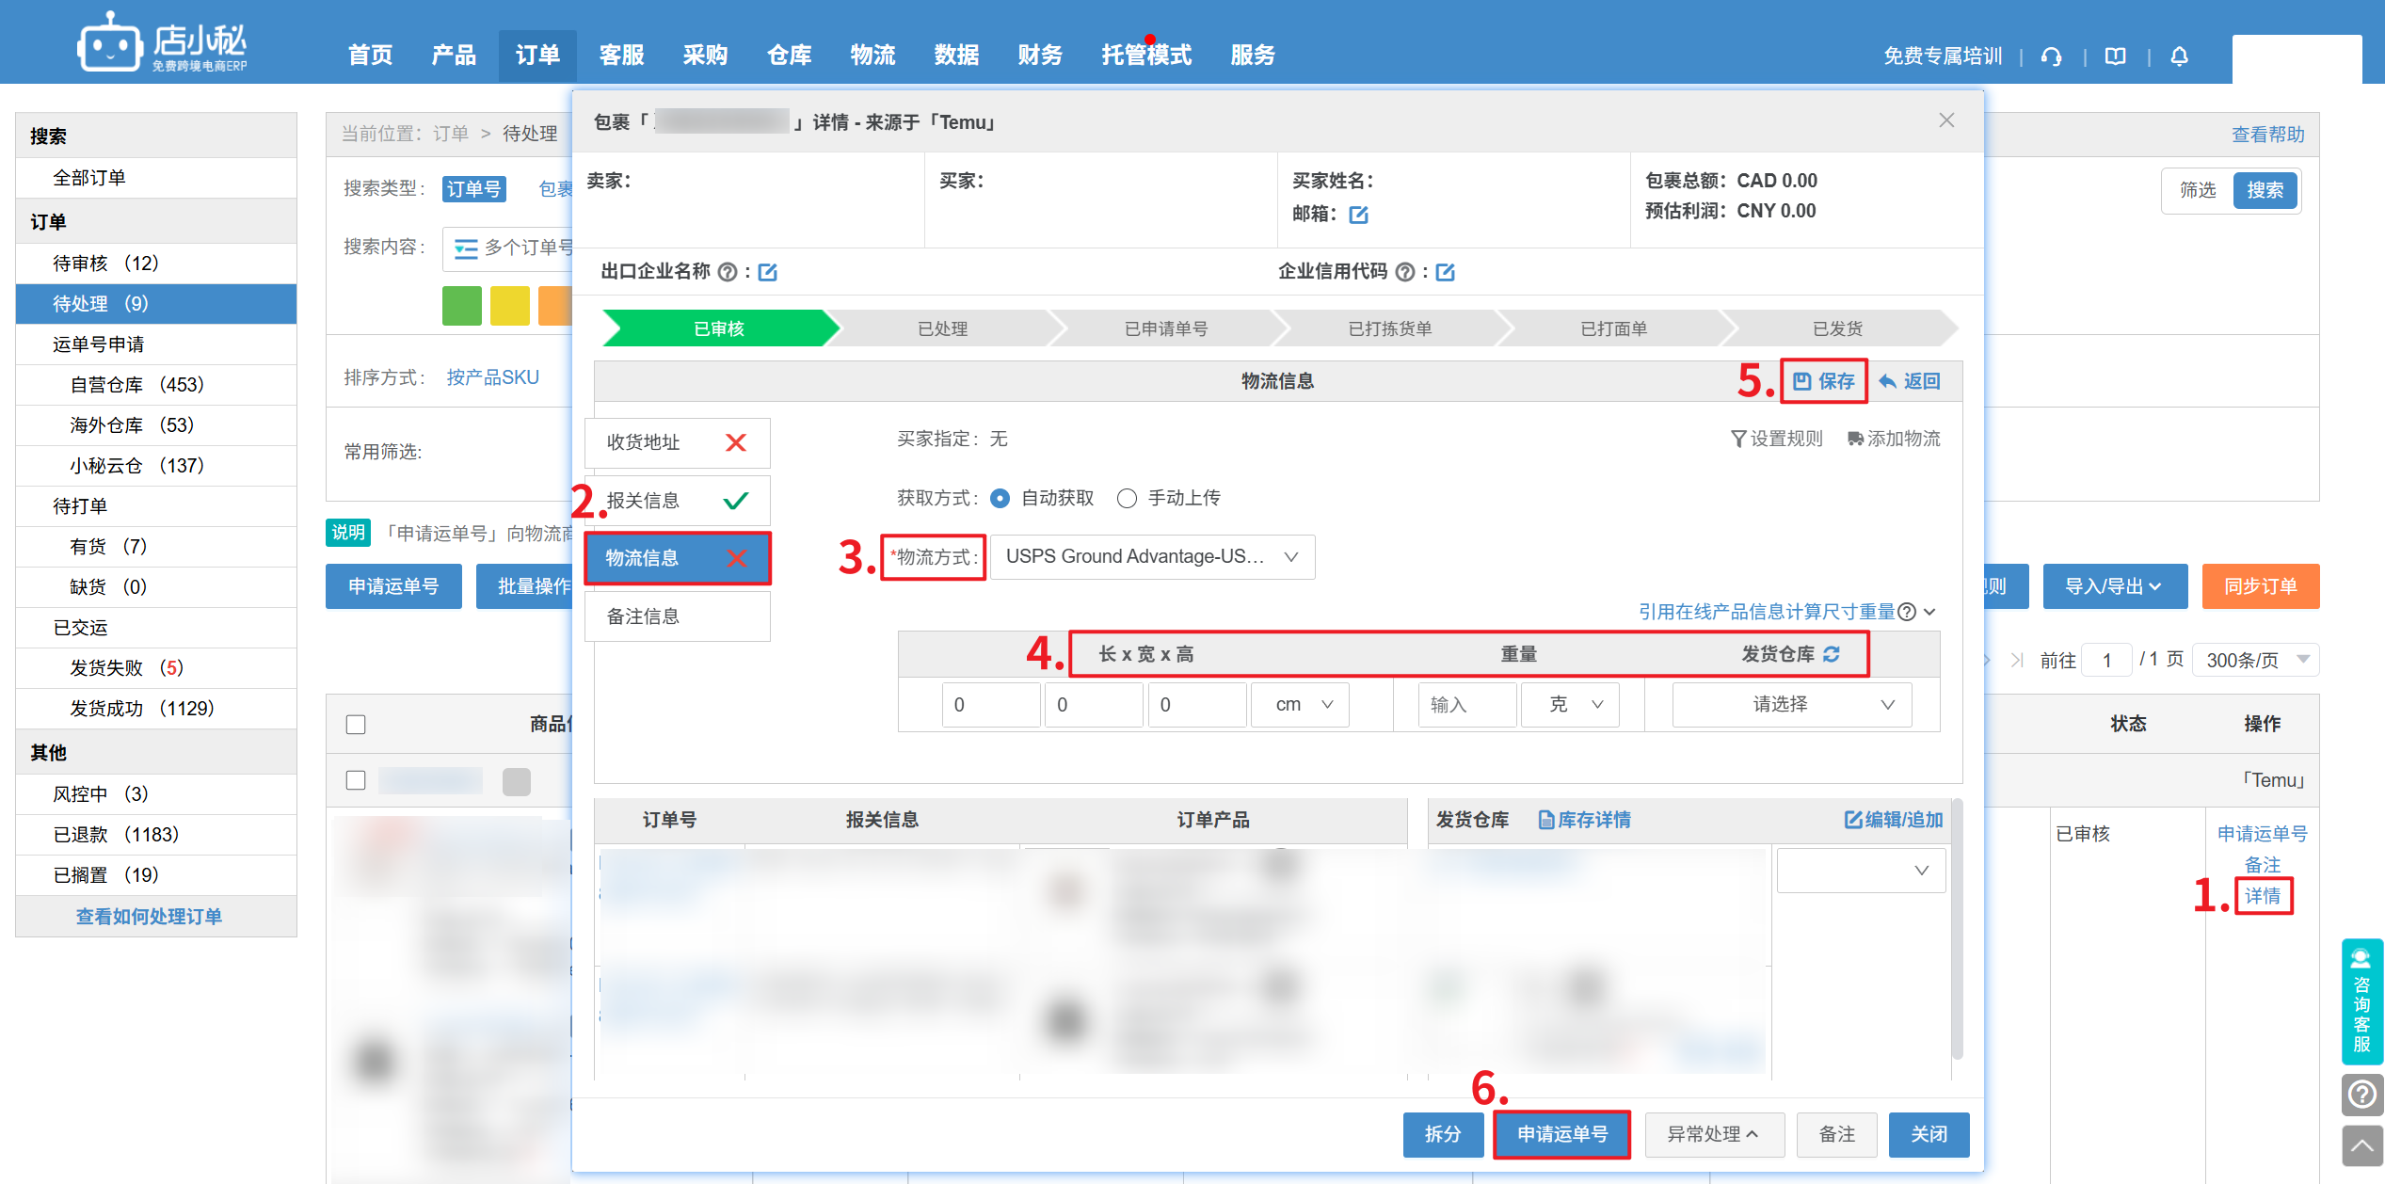Click the edit icon next to 邮箱
This screenshot has height=1184, width=2385.
[x=1358, y=215]
